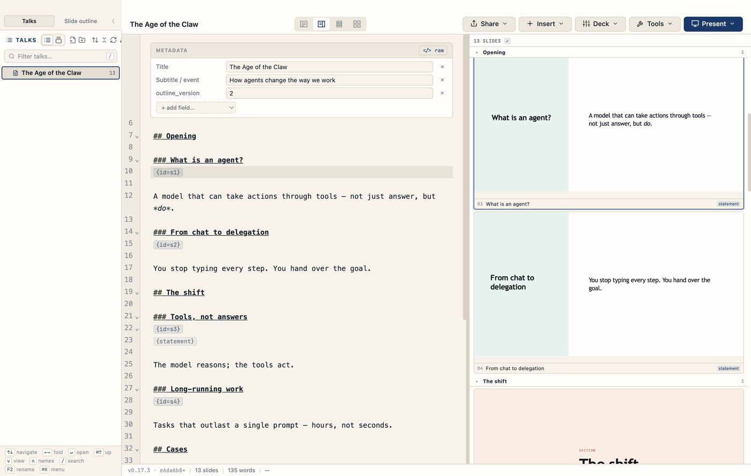Viewport: 751px width, 476px height.
Task: Click the 135 words status bar entry
Action: 241,470
